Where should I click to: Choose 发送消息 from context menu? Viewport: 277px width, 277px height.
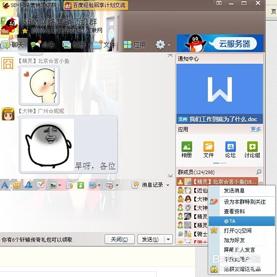242,191
